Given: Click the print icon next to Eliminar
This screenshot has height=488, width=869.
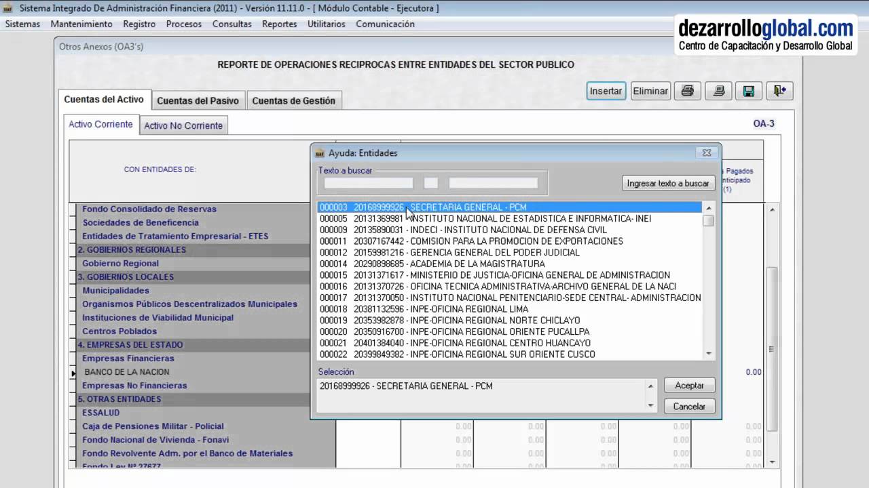Looking at the screenshot, I should pos(687,91).
